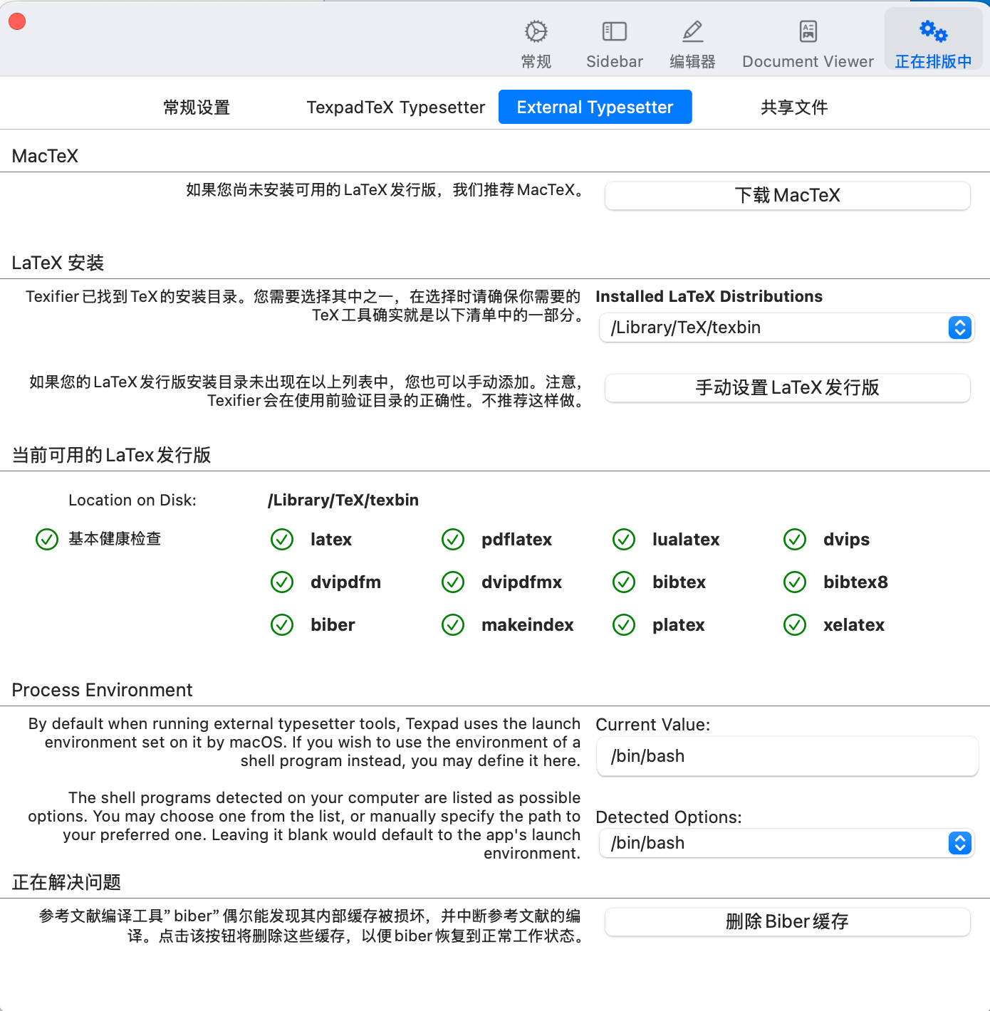Click the 基本健康检查 health check icon
Image resolution: width=990 pixels, height=1011 pixels.
pyautogui.click(x=46, y=540)
